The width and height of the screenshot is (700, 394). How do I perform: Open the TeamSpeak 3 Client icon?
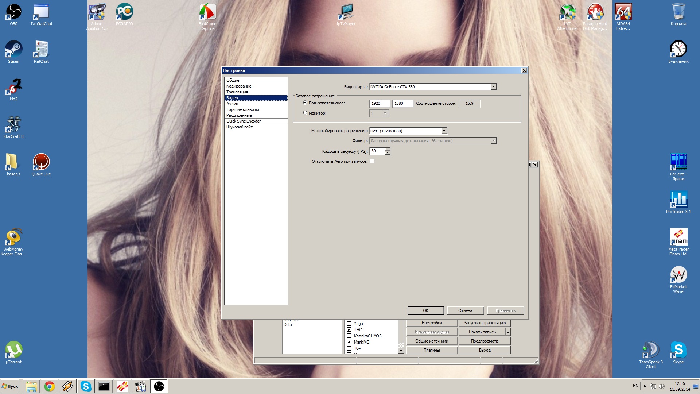(x=650, y=350)
